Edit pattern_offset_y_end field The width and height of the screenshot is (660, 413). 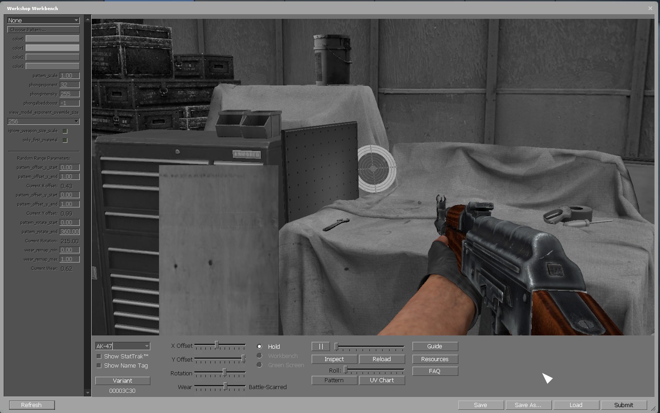[70, 204]
